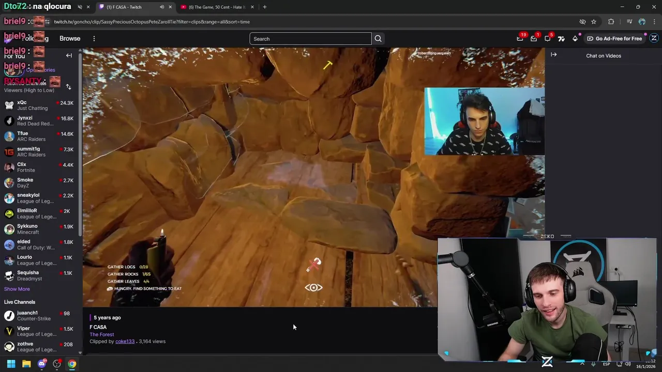
Task: Open the Chrome profile avatar
Action: [x=642, y=22]
